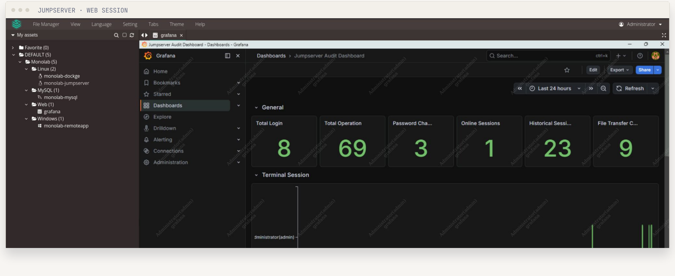Viewport: 675px width, 276px height.
Task: Star the Jumpserver Audit Dashboard
Action: point(567,70)
